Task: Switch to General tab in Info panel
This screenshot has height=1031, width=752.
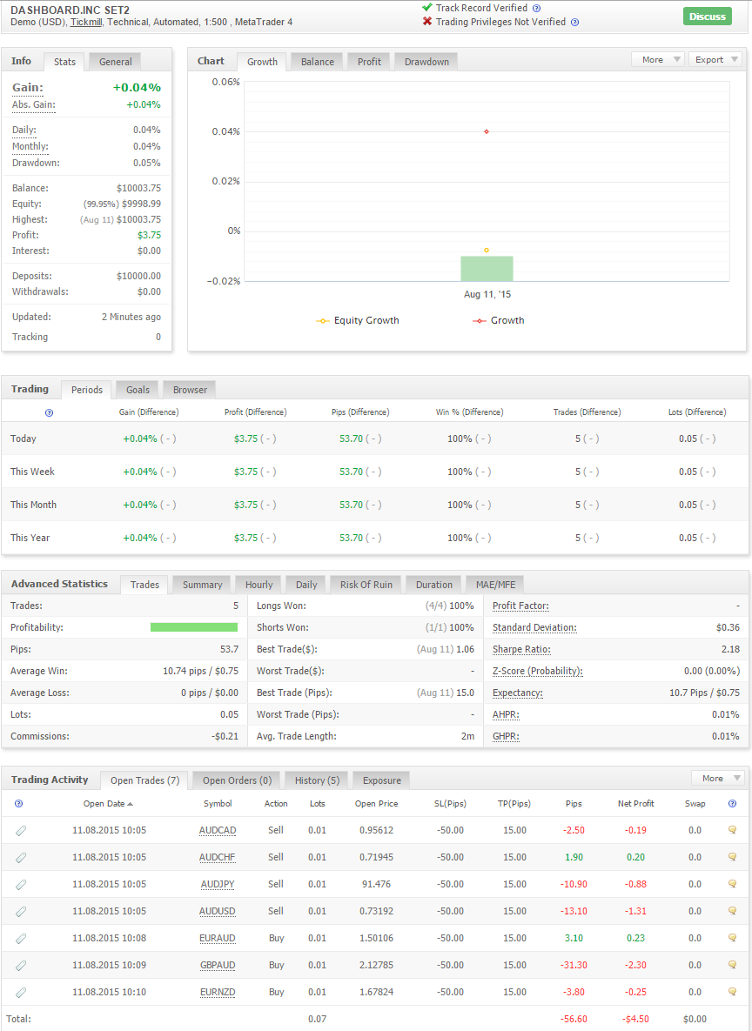Action: pyautogui.click(x=115, y=62)
